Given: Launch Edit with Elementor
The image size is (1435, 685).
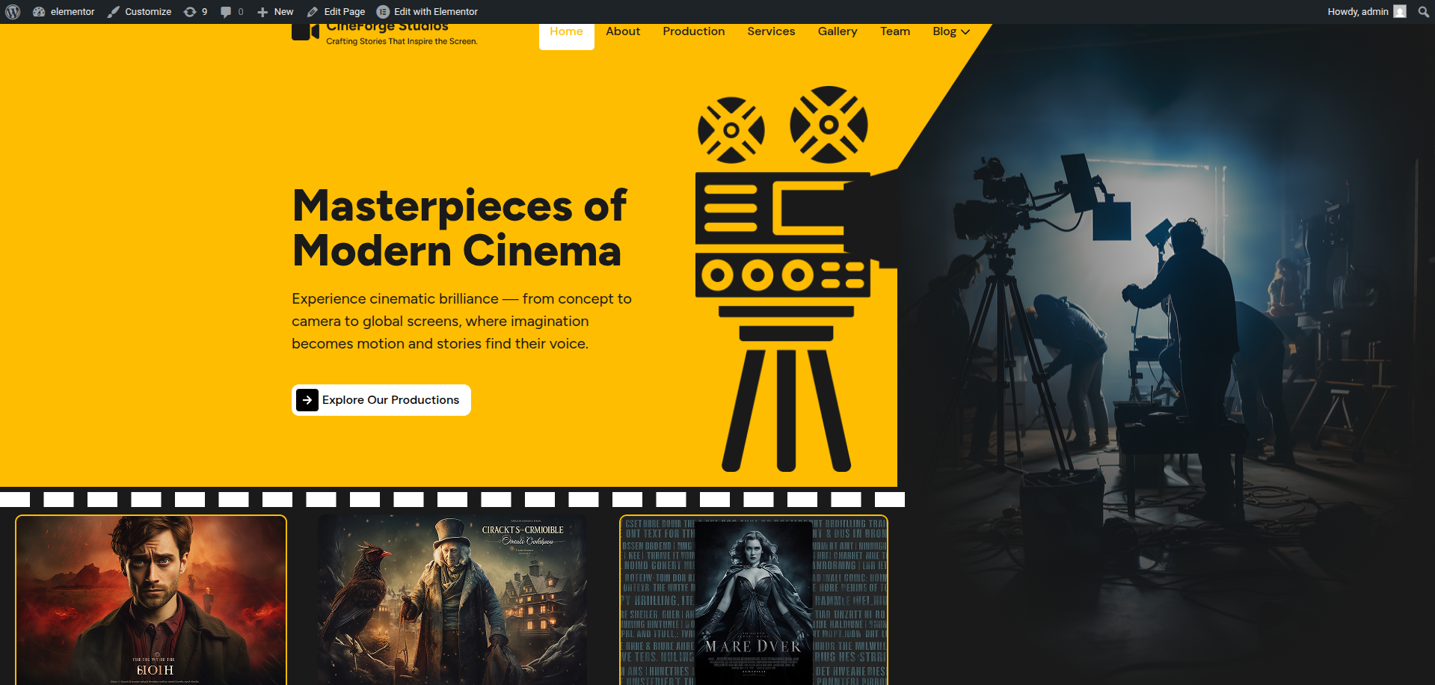Looking at the screenshot, I should point(427,12).
